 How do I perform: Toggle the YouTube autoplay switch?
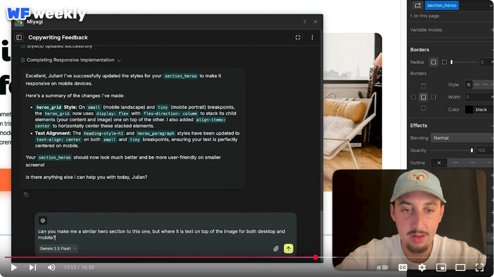click(382, 267)
